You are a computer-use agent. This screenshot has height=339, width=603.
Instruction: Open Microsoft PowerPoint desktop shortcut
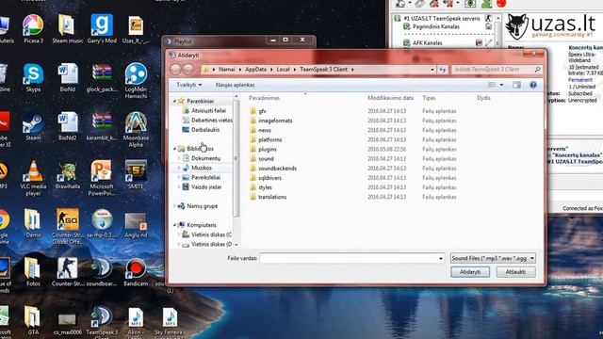[x=102, y=178]
